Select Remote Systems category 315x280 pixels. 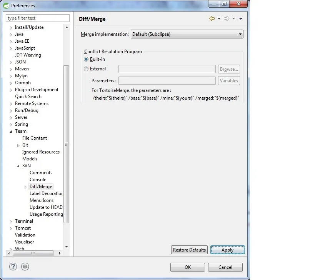pyautogui.click(x=32, y=103)
